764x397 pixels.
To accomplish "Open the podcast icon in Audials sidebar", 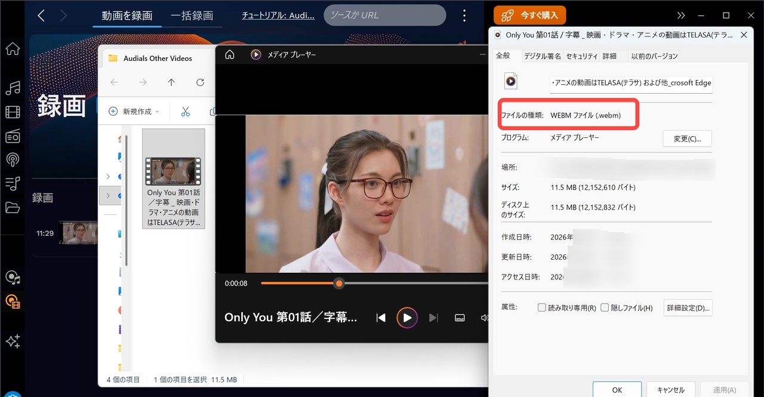I will pos(12,160).
